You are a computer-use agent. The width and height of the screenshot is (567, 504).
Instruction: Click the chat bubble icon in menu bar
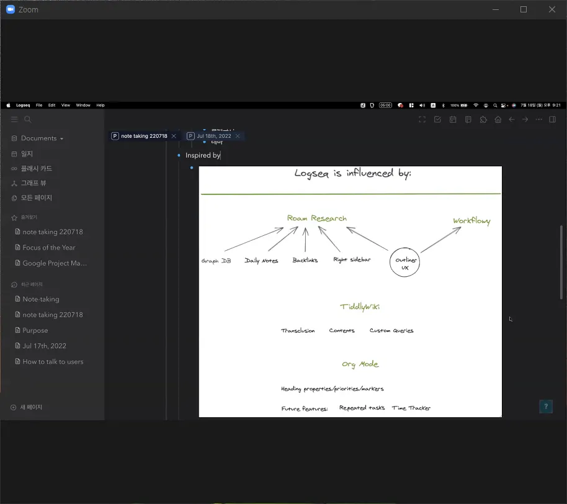tap(400, 106)
